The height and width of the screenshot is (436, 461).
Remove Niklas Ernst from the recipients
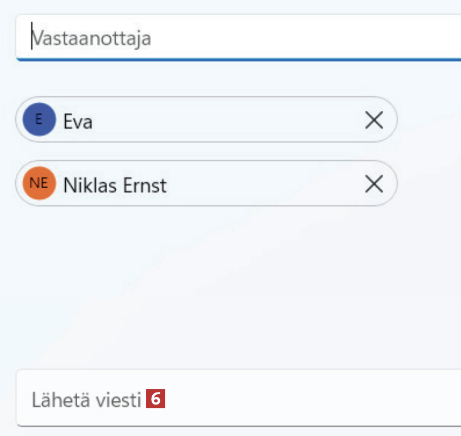pos(374,184)
